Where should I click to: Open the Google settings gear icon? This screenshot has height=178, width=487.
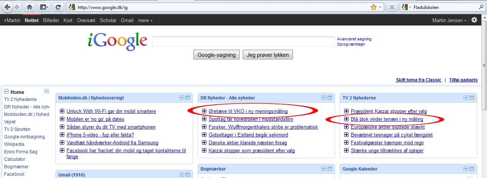click(x=474, y=20)
